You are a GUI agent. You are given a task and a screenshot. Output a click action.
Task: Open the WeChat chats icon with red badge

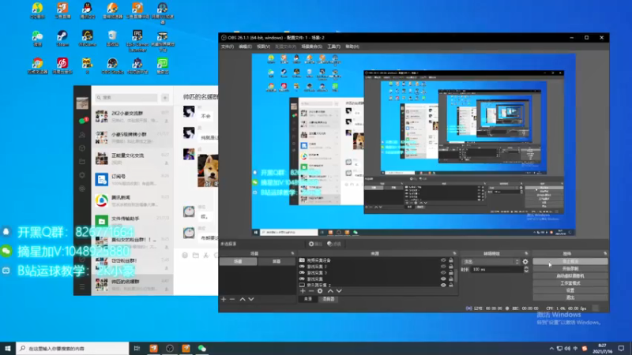tap(83, 121)
